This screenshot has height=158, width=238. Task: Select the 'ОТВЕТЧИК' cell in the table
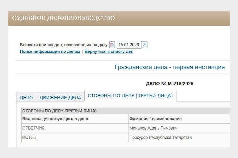(33, 128)
